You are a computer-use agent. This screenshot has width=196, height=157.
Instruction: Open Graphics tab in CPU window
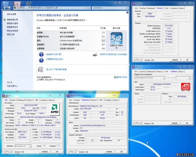pos(44,100)
